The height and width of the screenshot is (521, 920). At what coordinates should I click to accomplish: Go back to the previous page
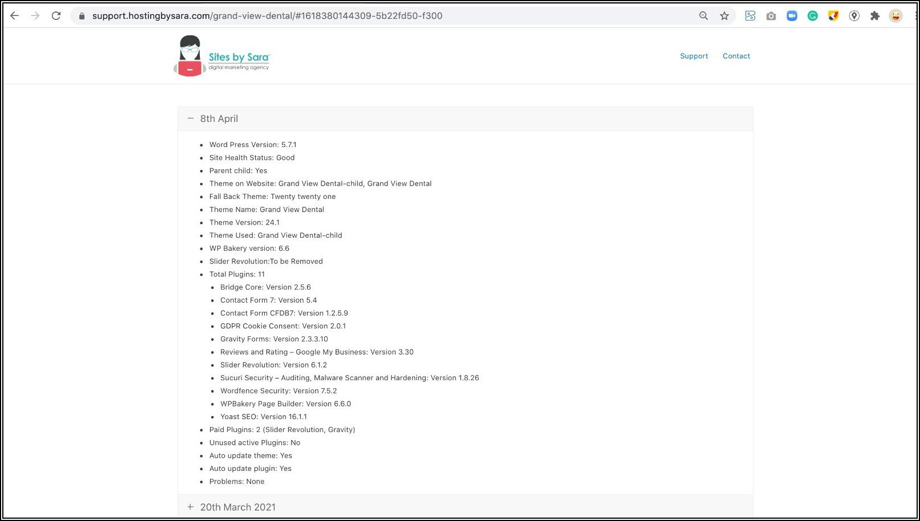click(15, 16)
